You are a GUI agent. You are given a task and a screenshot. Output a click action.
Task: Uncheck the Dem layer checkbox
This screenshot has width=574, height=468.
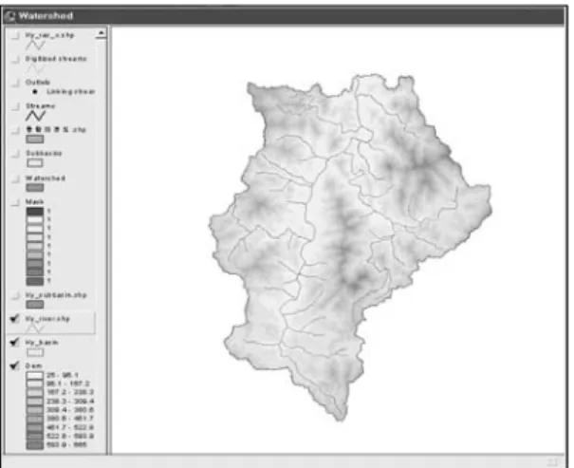tap(14, 365)
